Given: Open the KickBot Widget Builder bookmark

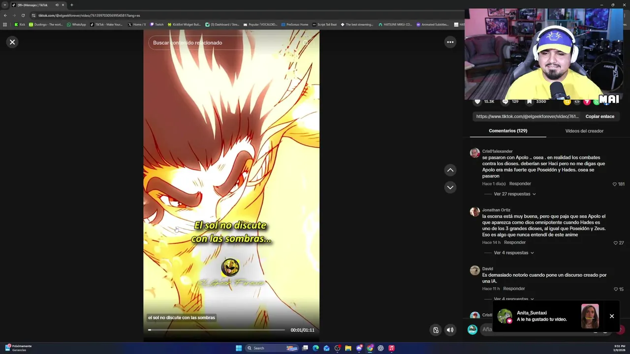Looking at the screenshot, I should click(184, 24).
